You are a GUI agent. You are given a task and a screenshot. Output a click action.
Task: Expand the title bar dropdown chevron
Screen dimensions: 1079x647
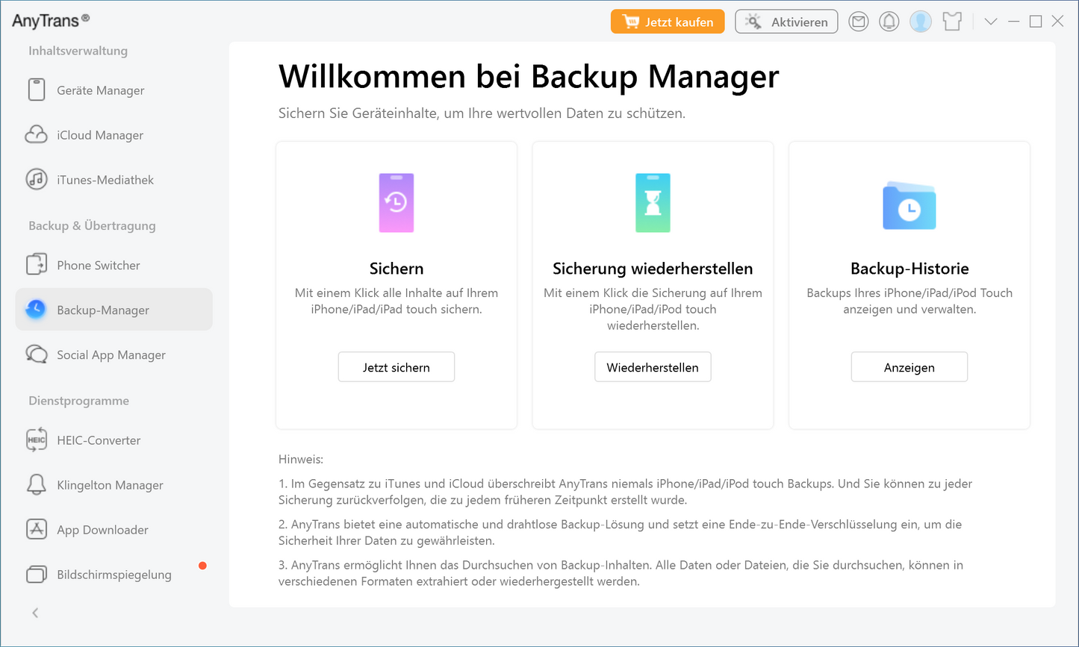(991, 22)
